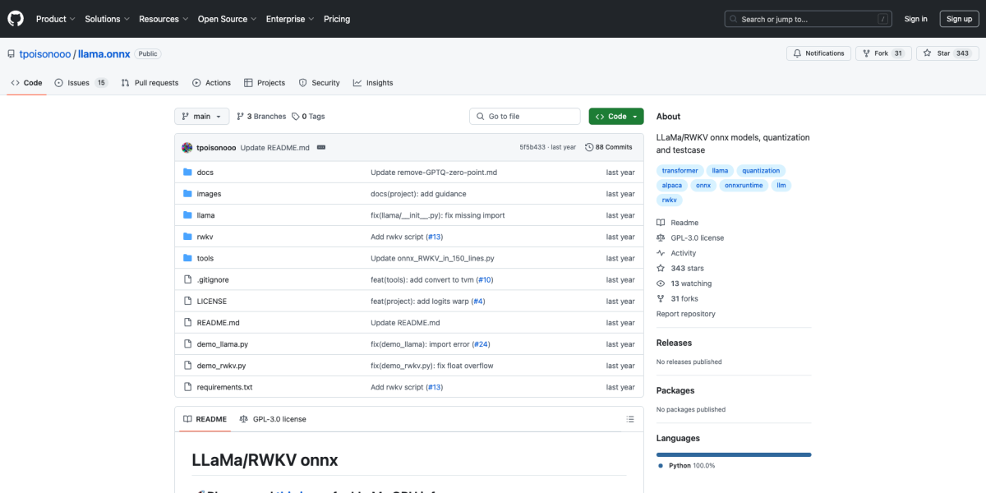This screenshot has height=493, width=986.
Task: Open the Solutions menu
Action: tap(107, 18)
